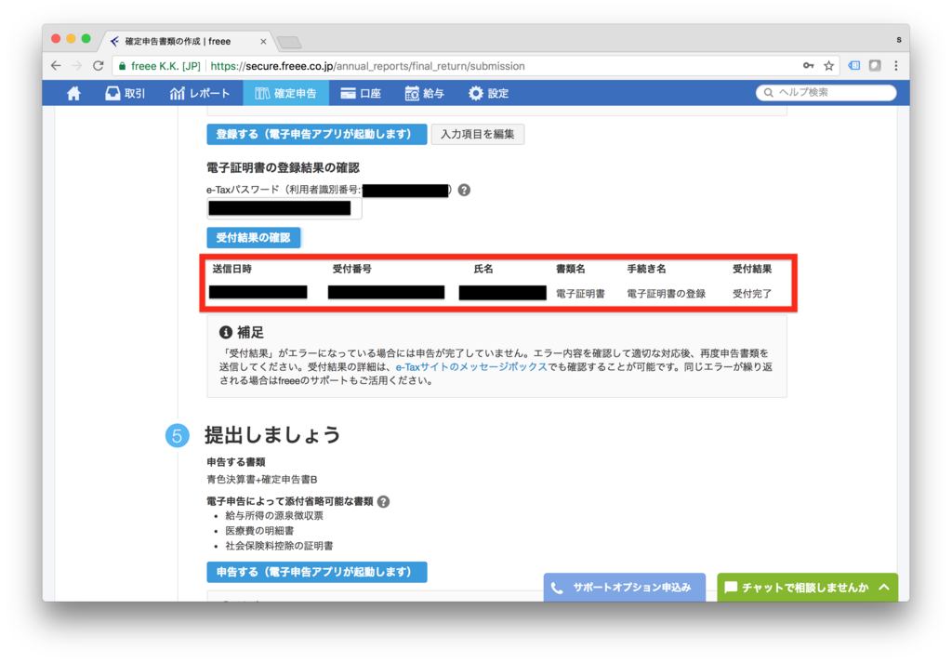The image size is (952, 662).
Task: Open the Chrome three-dot menu
Action: point(896,66)
